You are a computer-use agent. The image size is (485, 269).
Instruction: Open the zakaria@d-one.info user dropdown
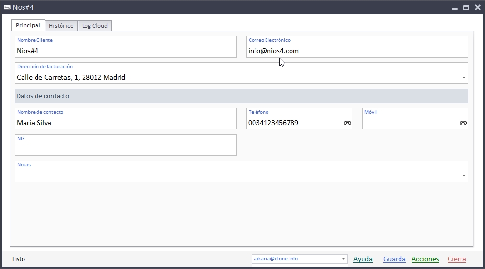point(344,259)
